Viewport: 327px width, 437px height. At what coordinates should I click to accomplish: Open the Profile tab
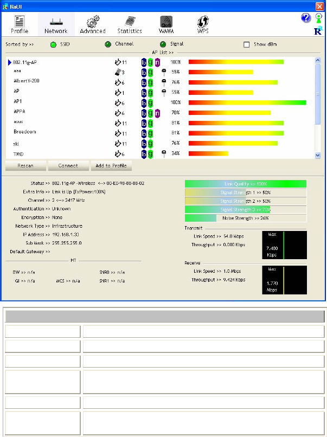(20, 24)
